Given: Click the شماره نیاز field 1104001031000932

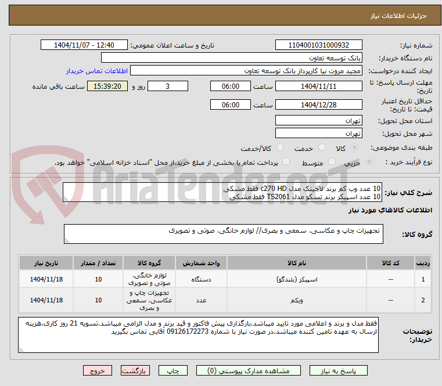Looking at the screenshot, I should point(318,45).
